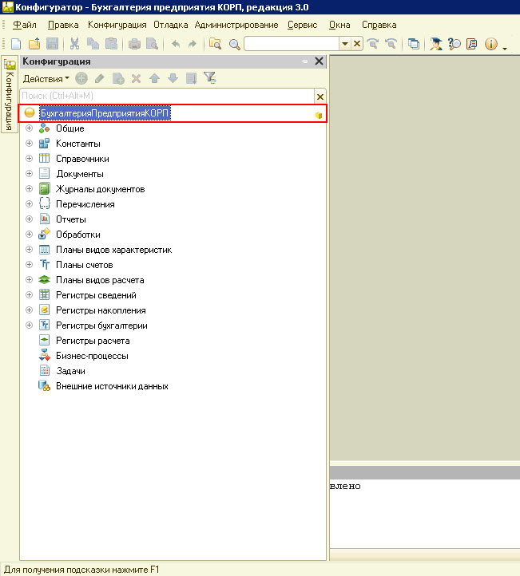The image size is (520, 576).
Task: Click the Print preview icon
Action: [152, 44]
